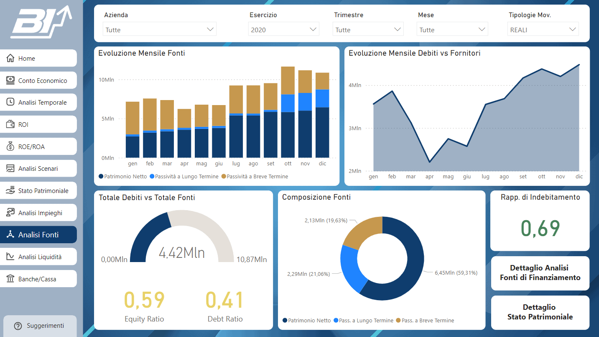Viewport: 599px width, 337px height.
Task: Open Conto Economico via its banknote icon
Action: [x=10, y=80]
